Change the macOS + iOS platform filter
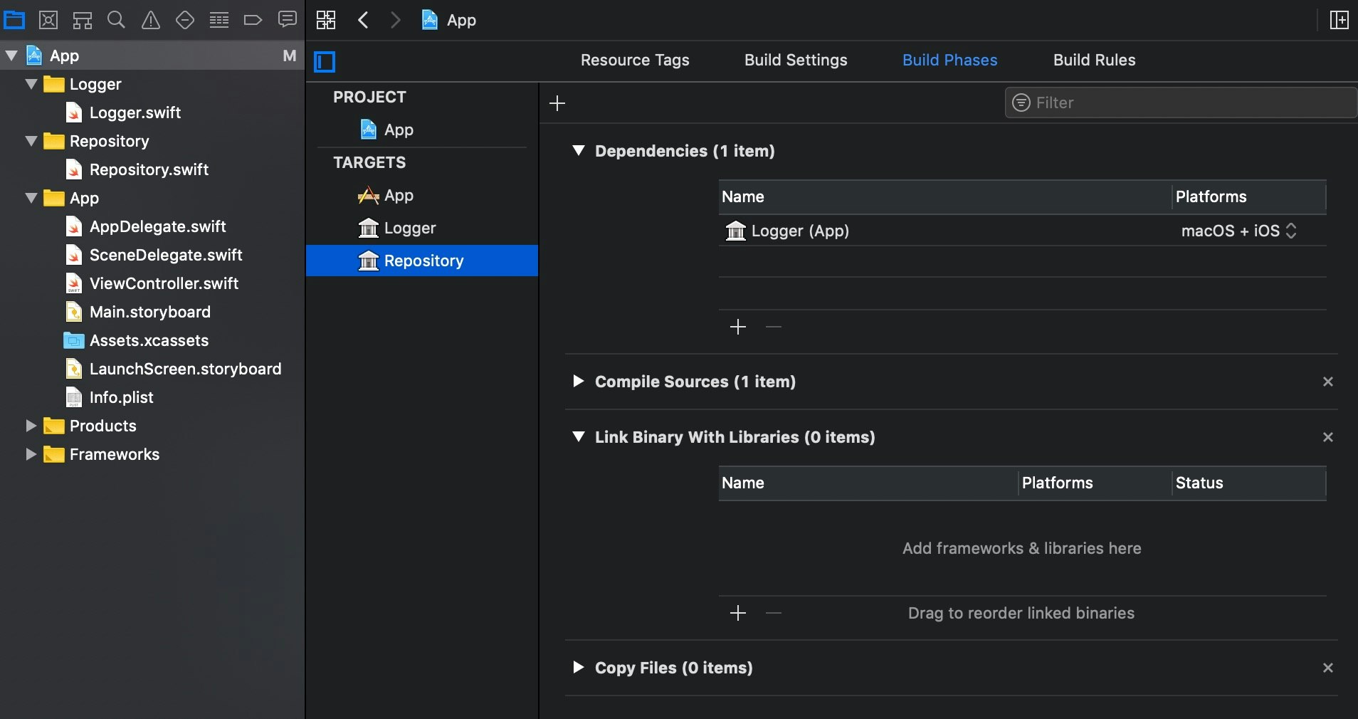This screenshot has width=1358, height=719. coord(1239,231)
